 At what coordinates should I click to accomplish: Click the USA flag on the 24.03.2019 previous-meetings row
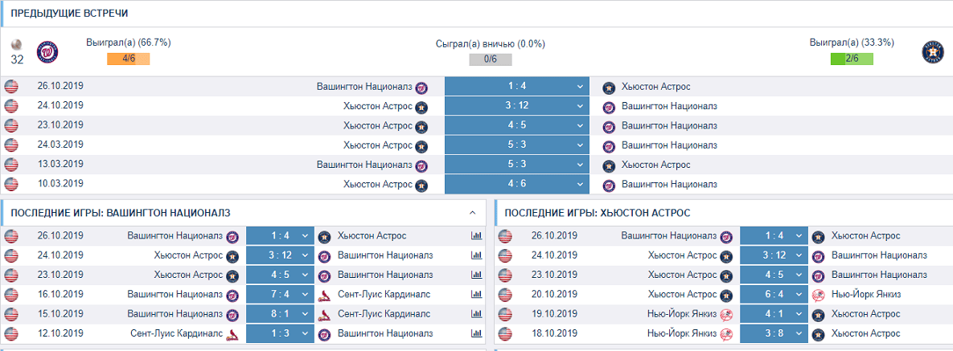tap(11, 145)
